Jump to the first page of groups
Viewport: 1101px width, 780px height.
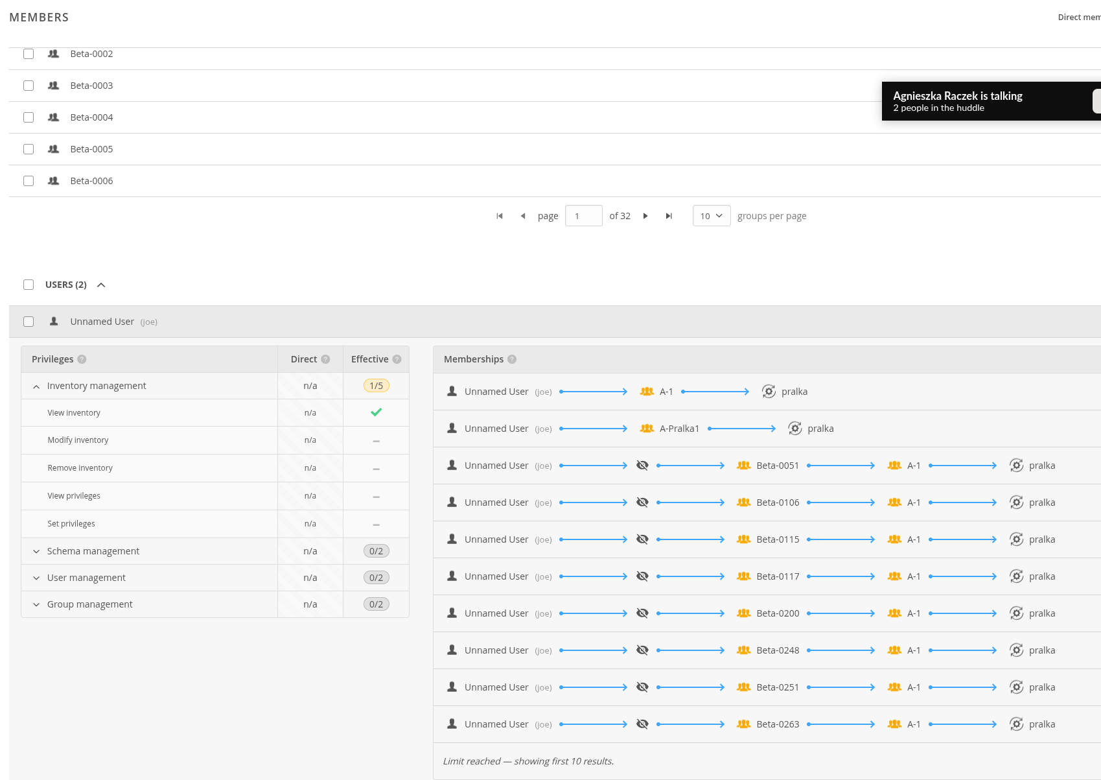pyautogui.click(x=499, y=216)
